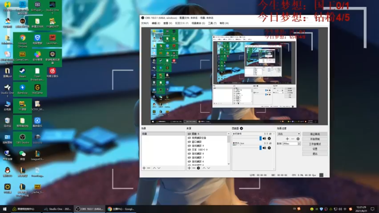The width and height of the screenshot is (379, 213).
Task: Click the 退出 (exit) button in OBS
Action: tap(315, 153)
